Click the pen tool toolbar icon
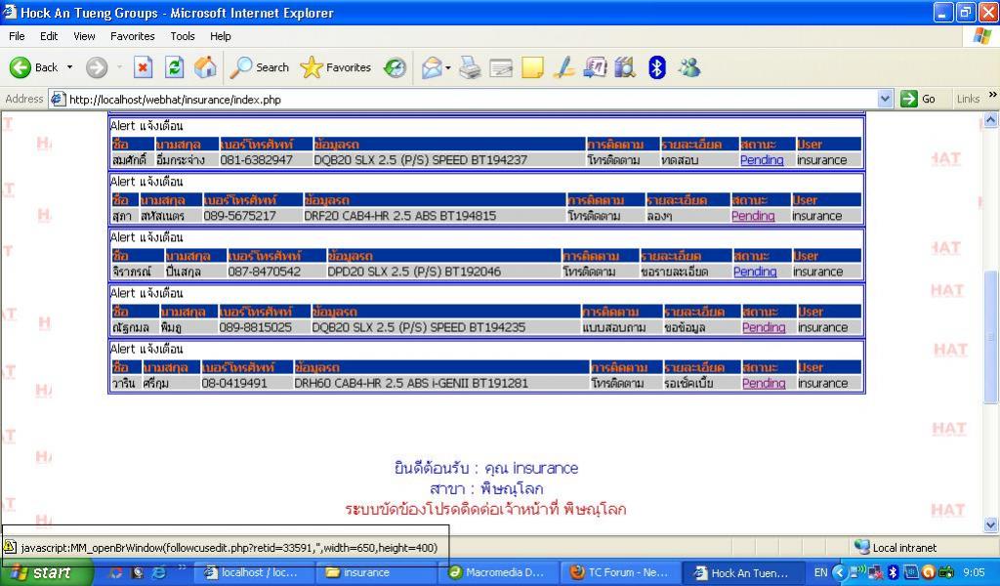This screenshot has width=1000, height=586. coord(563,67)
